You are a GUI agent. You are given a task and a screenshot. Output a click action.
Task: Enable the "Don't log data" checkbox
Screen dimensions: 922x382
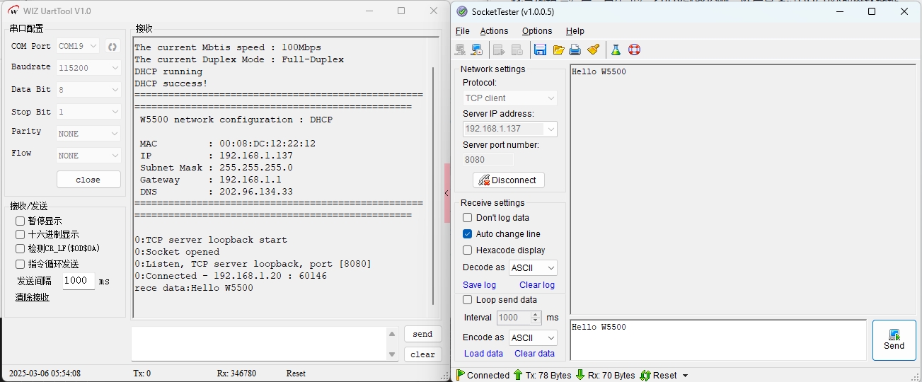pos(467,218)
